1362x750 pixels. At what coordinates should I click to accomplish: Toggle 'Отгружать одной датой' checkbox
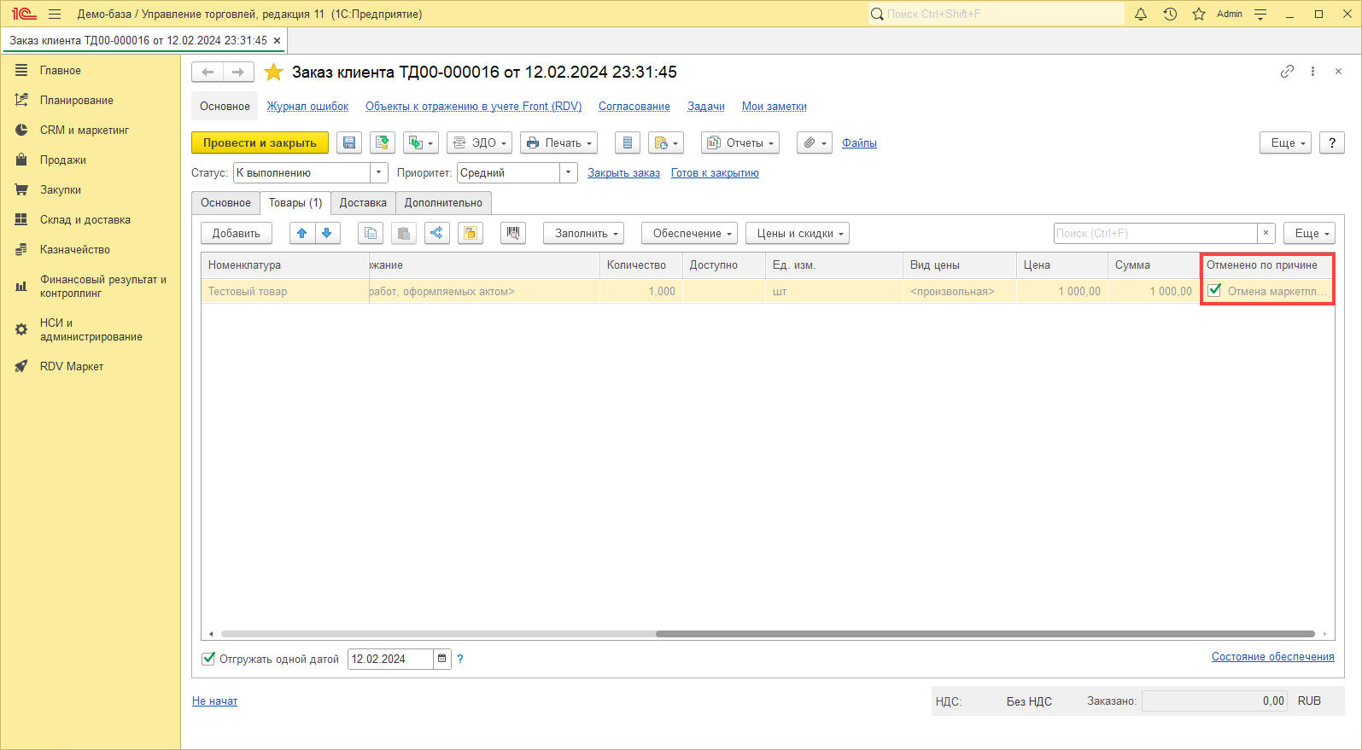point(208,659)
